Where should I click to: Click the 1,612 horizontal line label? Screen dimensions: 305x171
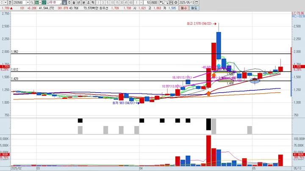pyautogui.click(x=14, y=69)
